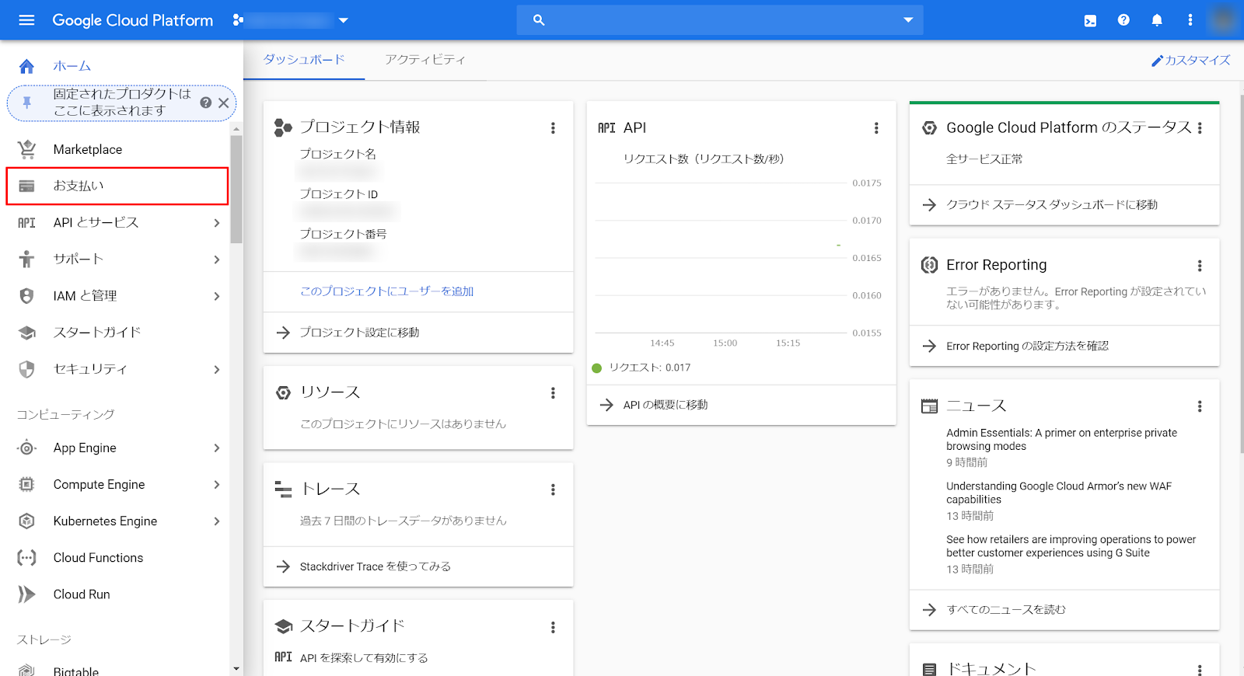Expand IAM と管理 submenu arrow
The image size is (1244, 676).
click(217, 296)
